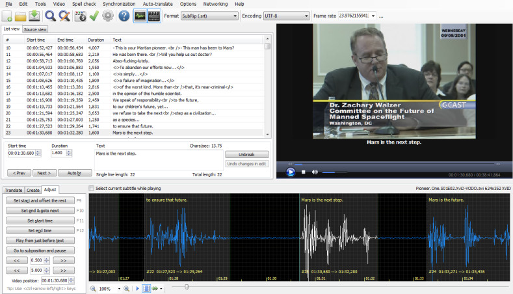Click '<<' button beside 0.500 value
513x294 pixels.
coord(17,261)
